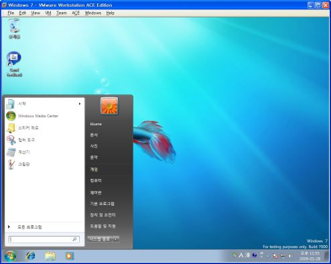The width and height of the screenshot is (331, 264).
Task: Click the user account picture thumbnail
Action: (109, 106)
